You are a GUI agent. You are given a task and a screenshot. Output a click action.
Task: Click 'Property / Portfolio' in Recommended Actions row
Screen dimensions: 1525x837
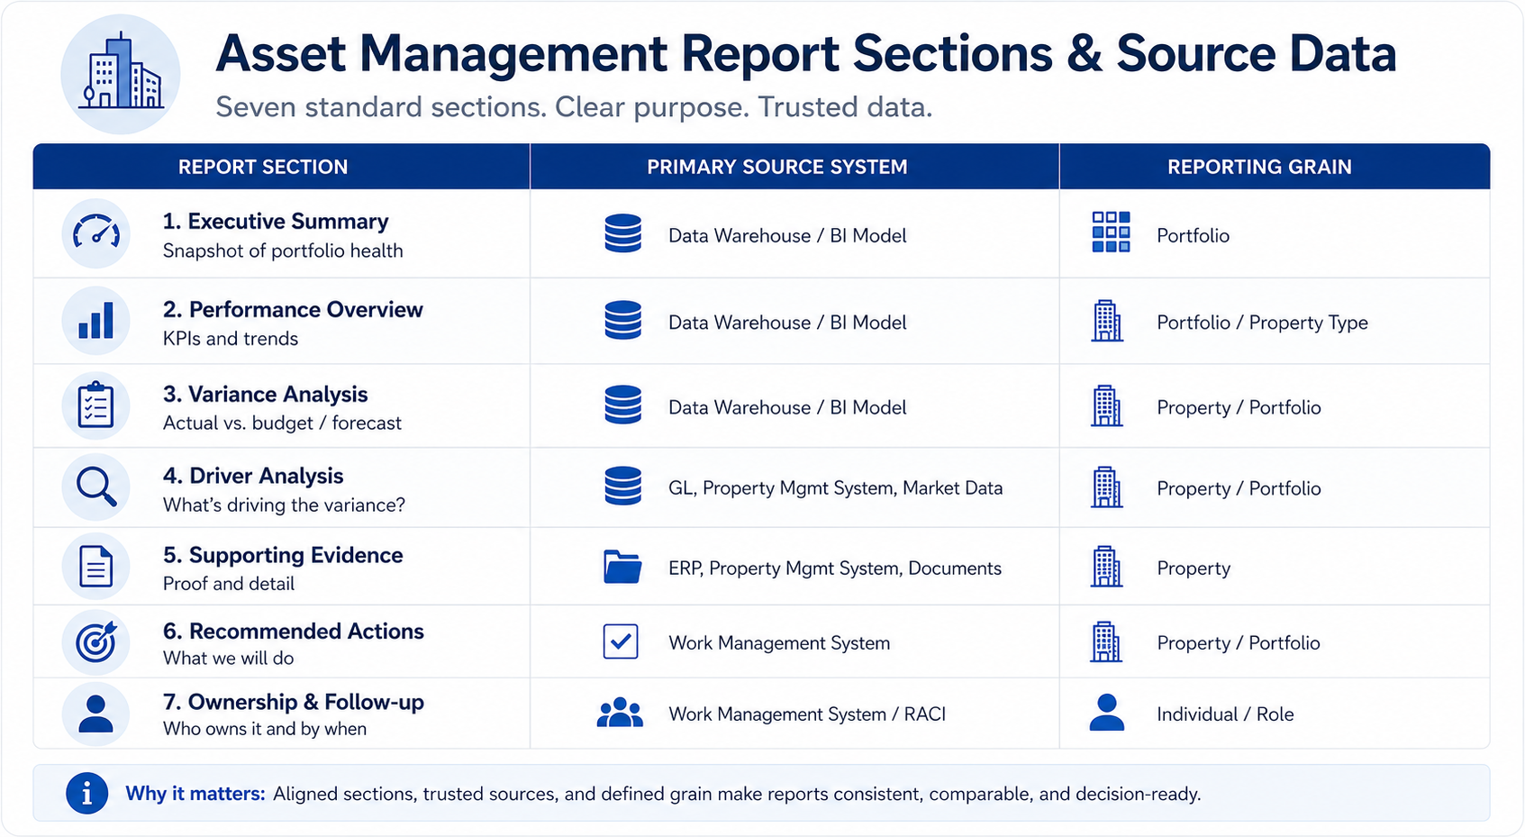pyautogui.click(x=1239, y=643)
